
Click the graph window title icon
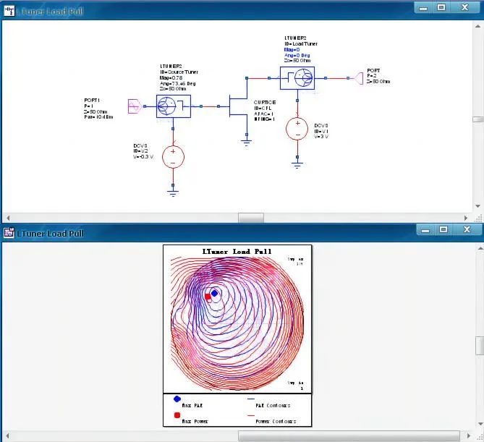click(9, 233)
